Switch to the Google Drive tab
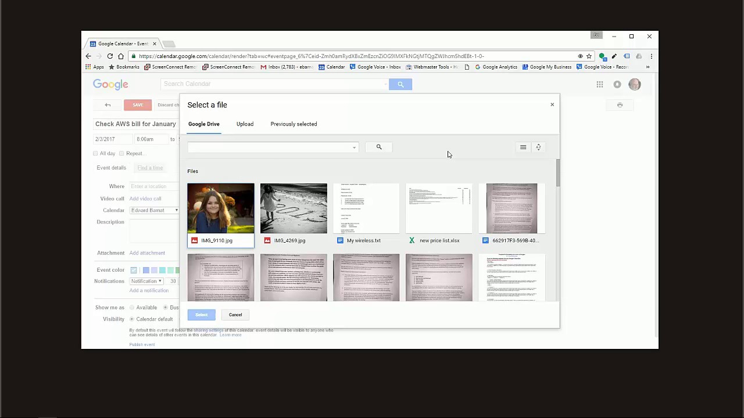The image size is (744, 418). [x=203, y=124]
